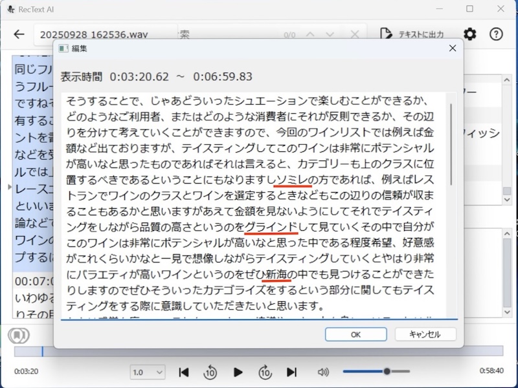This screenshot has height=388, width=518.
Task: Mute audio with the speaker icon
Action: click(x=324, y=372)
